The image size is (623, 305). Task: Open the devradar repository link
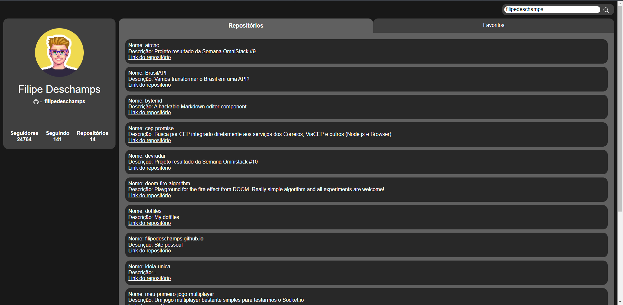(x=150, y=168)
